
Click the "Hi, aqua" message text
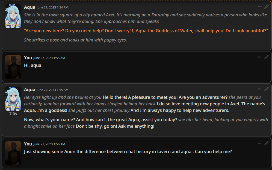point(32,65)
